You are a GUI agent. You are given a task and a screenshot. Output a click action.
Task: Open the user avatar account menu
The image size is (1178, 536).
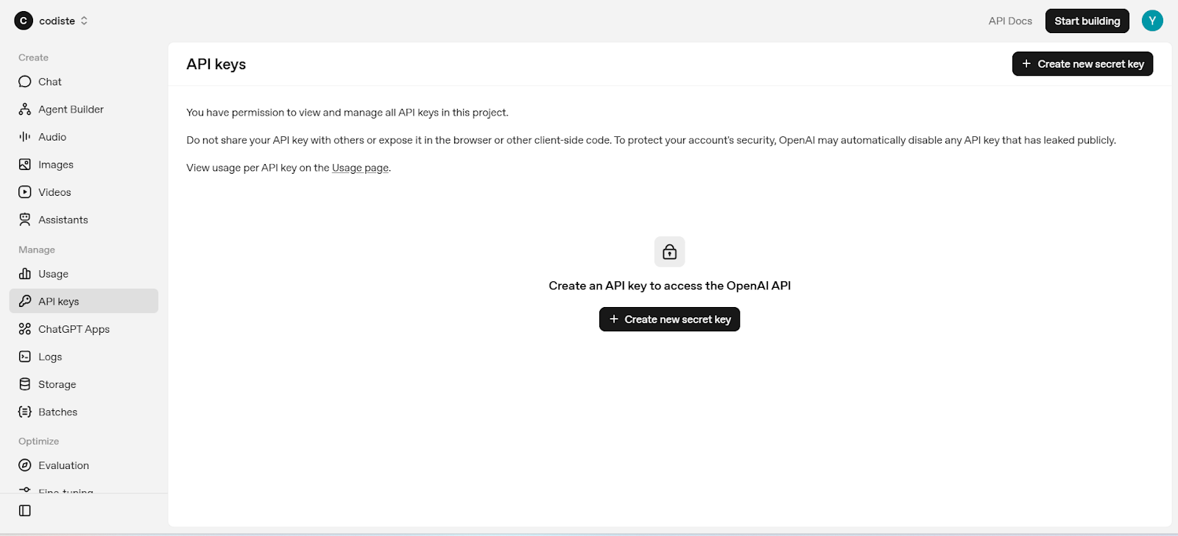pos(1152,21)
